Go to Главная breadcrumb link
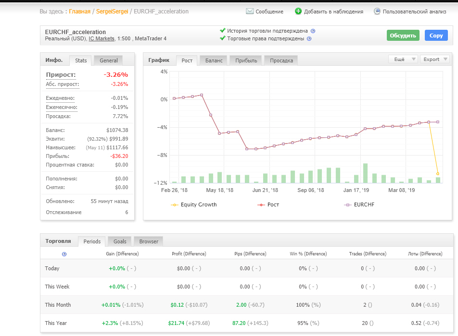458x336 pixels. tap(80, 12)
